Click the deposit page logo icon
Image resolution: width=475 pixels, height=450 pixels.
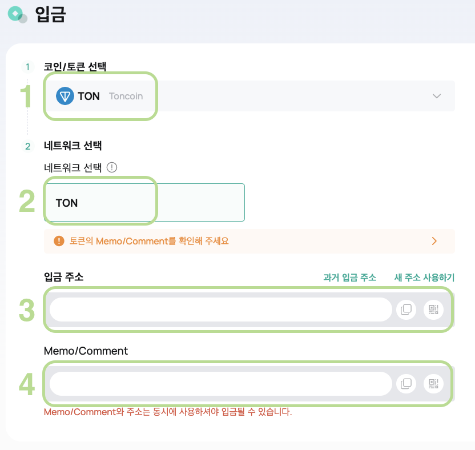tap(17, 14)
